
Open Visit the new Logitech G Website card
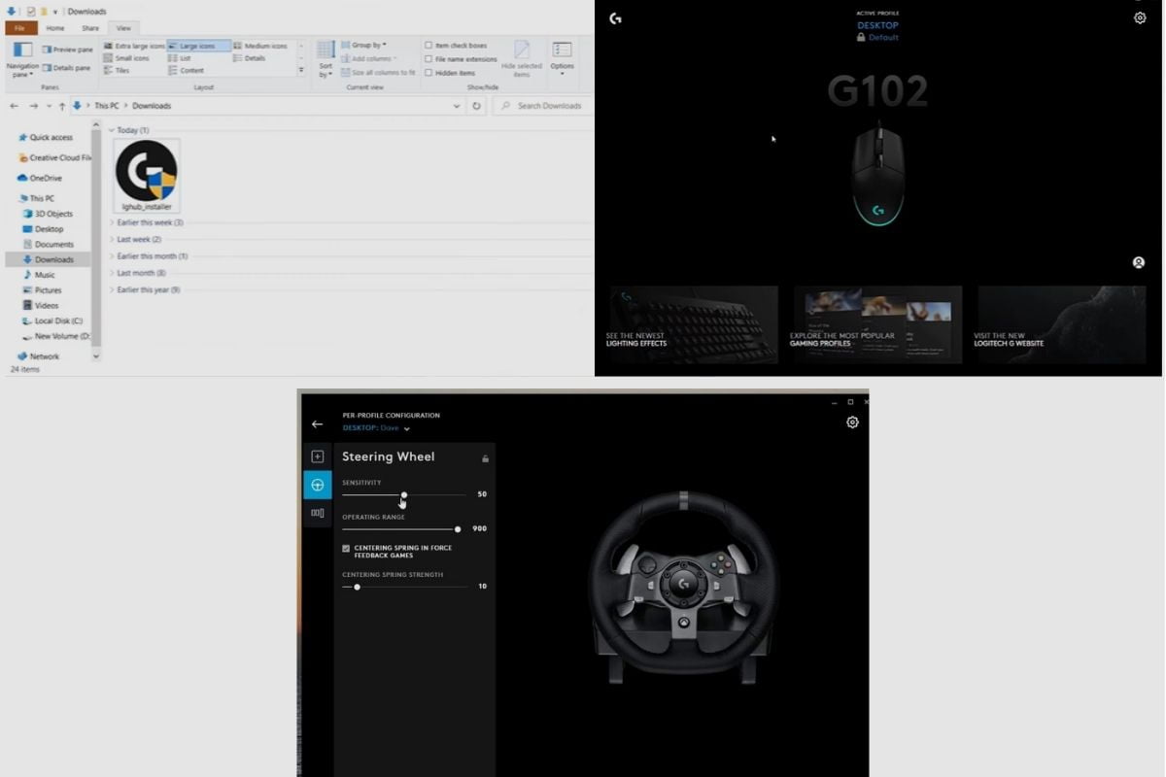[x=1059, y=326]
